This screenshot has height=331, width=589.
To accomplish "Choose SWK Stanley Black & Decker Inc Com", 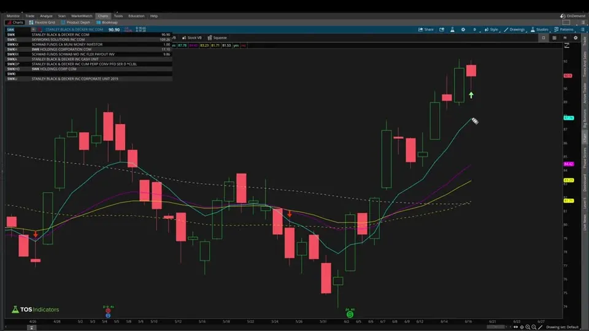I will click(x=88, y=34).
